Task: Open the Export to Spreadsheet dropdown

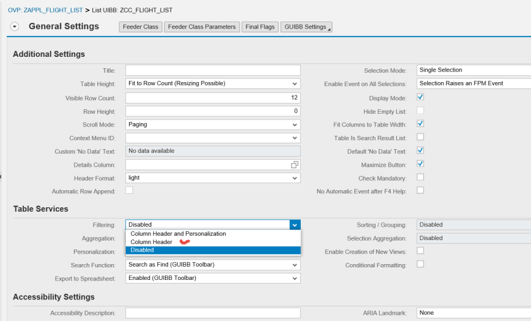Action: (295, 278)
